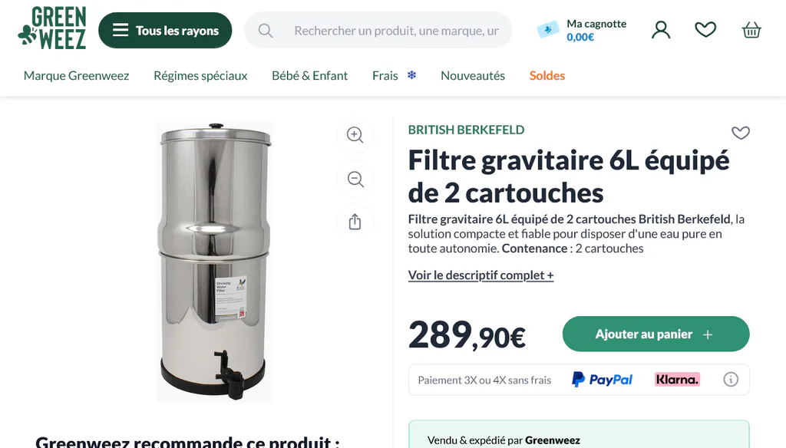Visit the Soldes page
Screen dimensions: 786x448
547,76
